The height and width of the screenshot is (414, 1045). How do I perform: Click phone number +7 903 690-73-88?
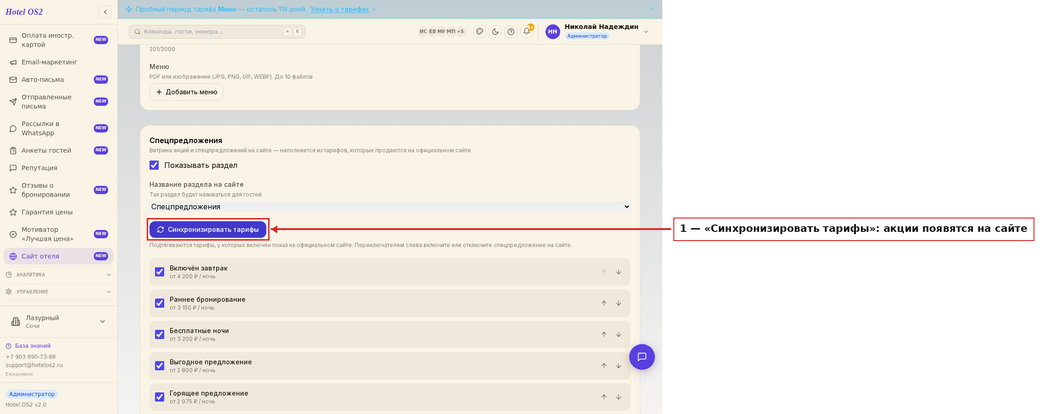30,357
